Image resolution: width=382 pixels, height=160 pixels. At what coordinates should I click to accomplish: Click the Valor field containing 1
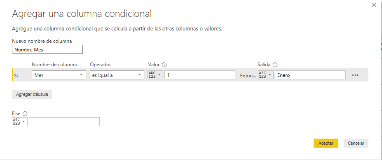click(200, 75)
